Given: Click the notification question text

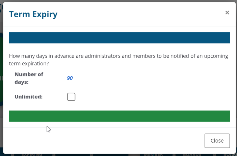Looking at the screenshot, I should point(118,59).
